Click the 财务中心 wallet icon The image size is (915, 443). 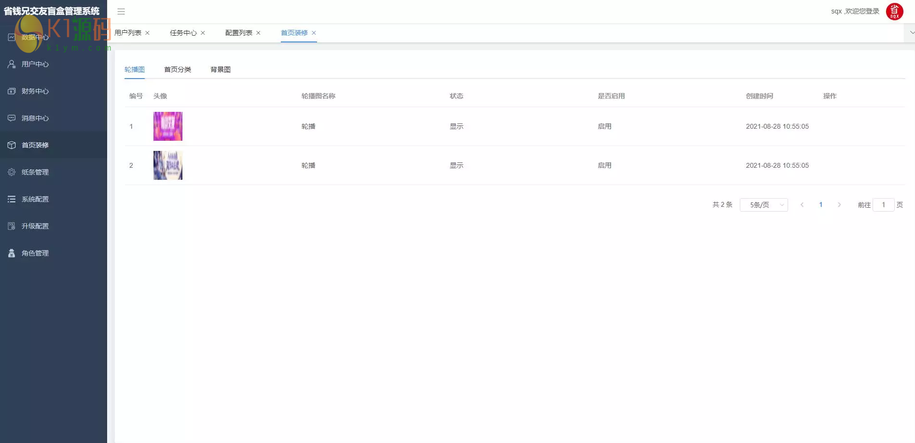click(x=12, y=91)
